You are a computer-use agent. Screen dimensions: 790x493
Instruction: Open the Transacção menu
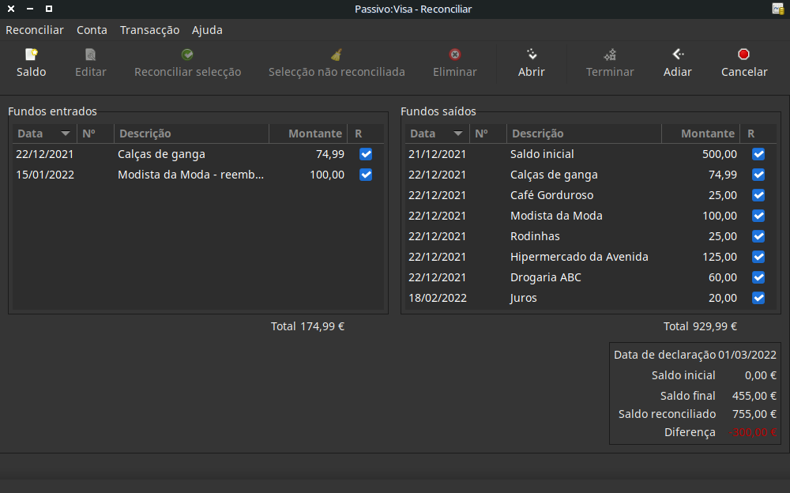149,30
